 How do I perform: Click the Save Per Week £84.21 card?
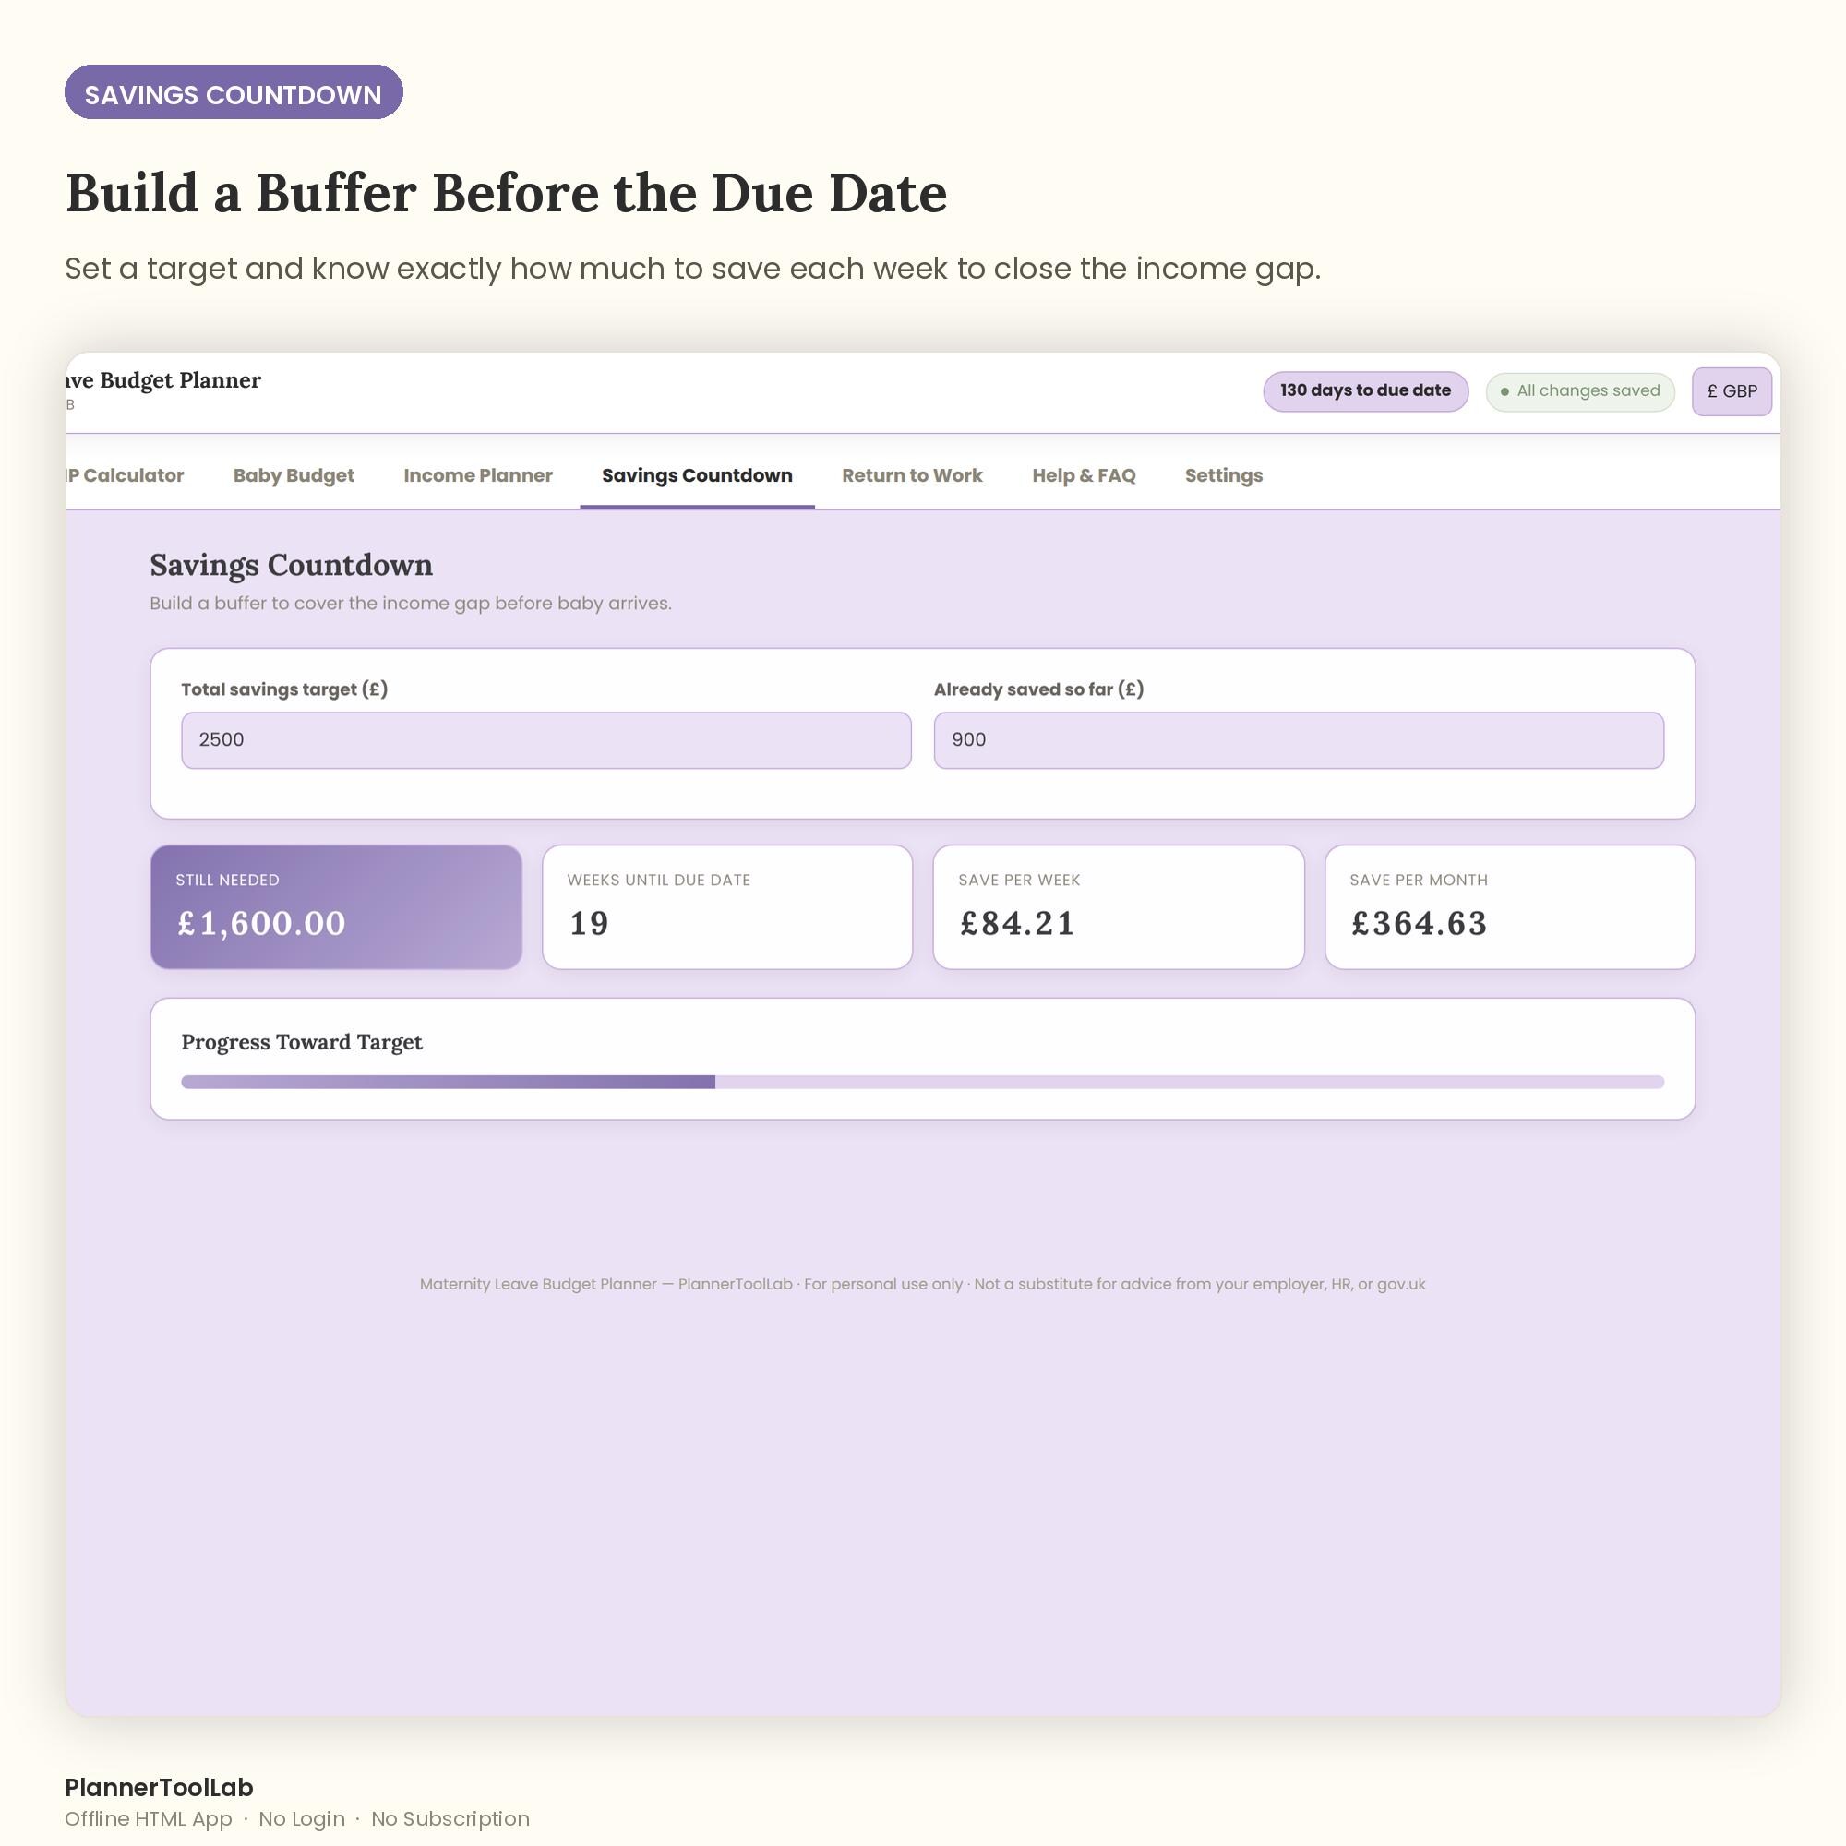[x=1119, y=906]
